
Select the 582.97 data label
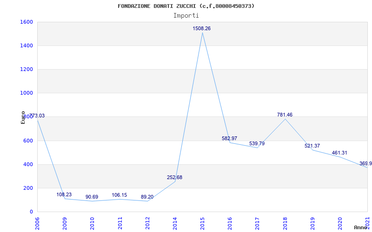[229, 138]
